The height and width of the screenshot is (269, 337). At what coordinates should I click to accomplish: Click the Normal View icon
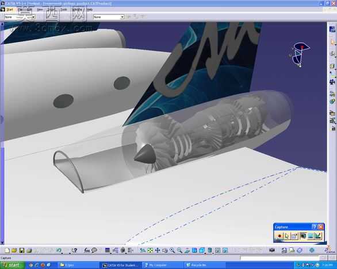tap(187, 250)
